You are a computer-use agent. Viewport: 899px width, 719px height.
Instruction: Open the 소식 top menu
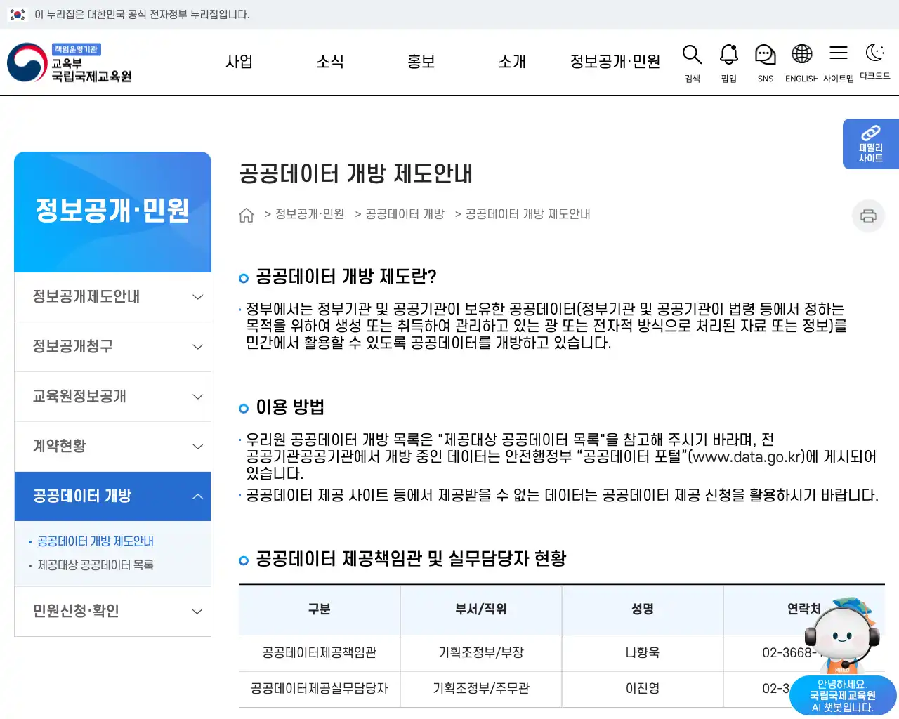point(330,62)
